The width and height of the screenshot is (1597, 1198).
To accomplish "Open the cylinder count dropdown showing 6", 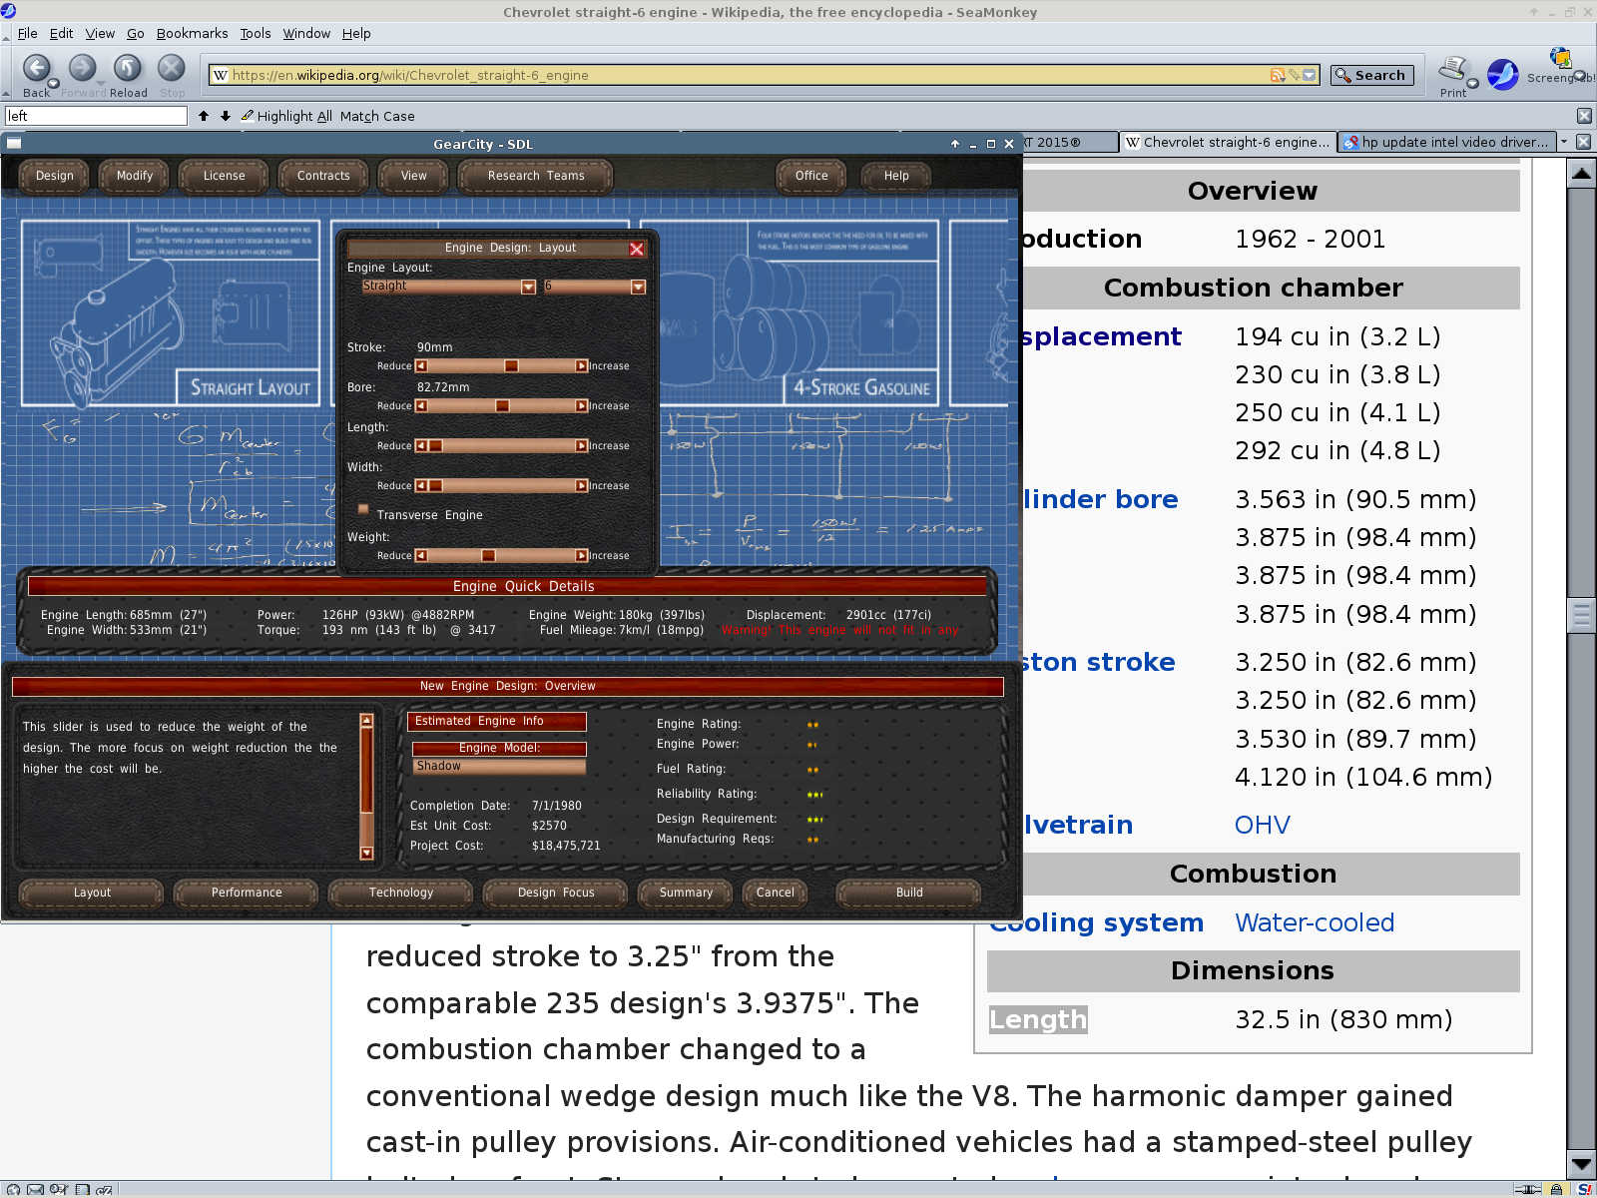I will 638,288.
